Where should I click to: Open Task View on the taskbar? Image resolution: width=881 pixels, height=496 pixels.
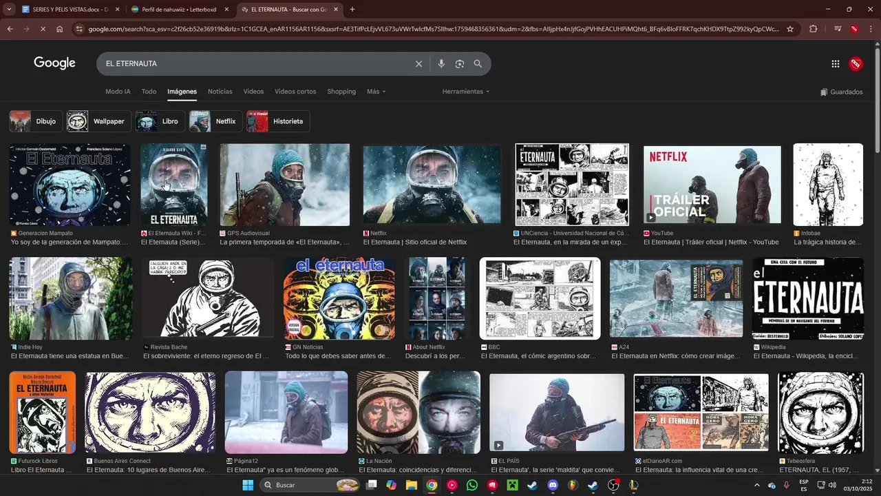click(372, 485)
